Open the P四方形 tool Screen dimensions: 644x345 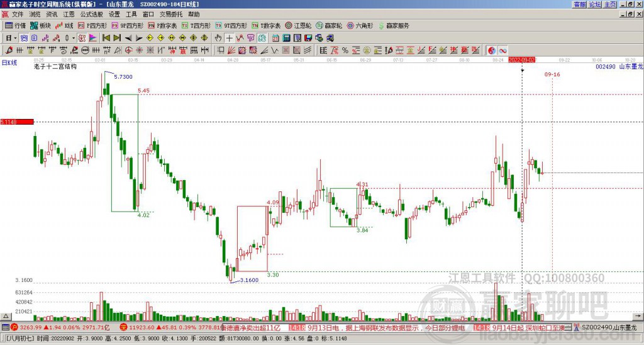92,25
